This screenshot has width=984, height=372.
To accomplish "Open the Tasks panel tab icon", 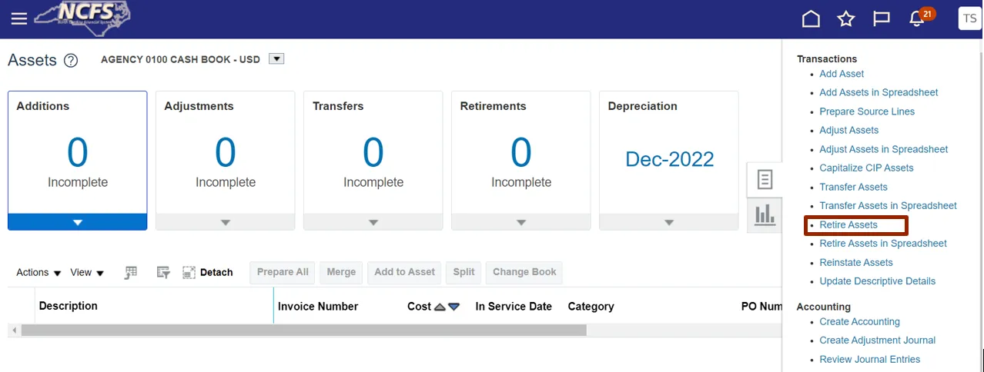I will click(x=765, y=180).
